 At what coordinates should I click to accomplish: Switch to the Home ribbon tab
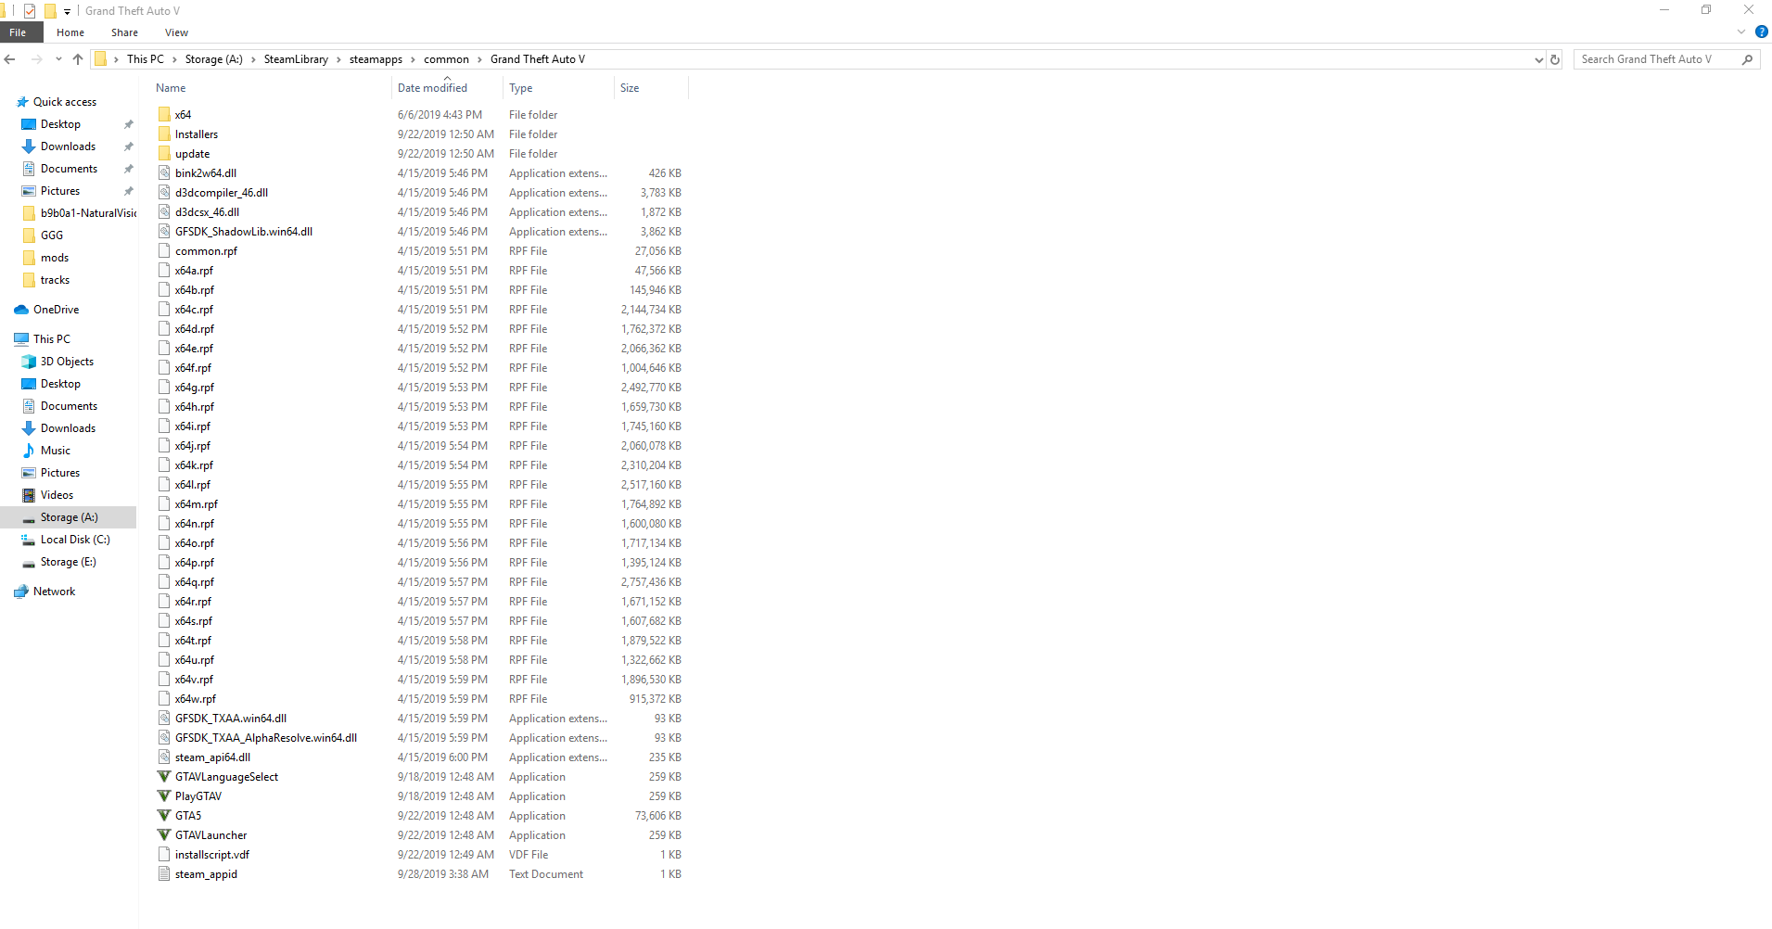(70, 32)
